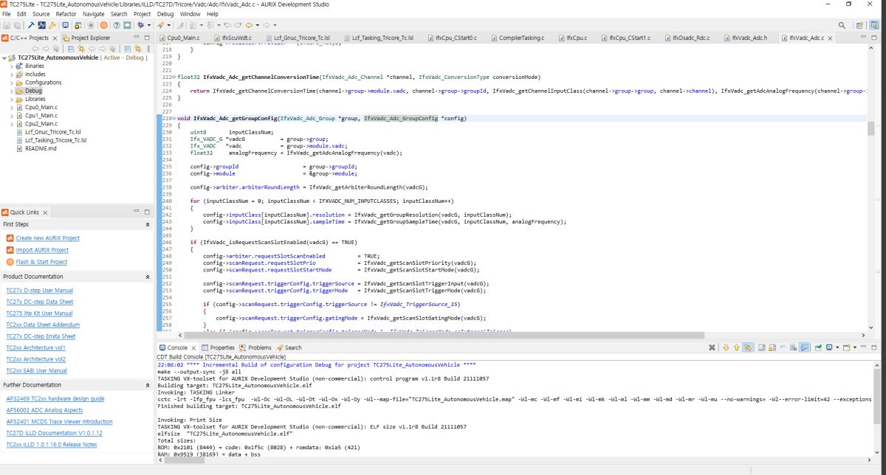
Task: Click the Open Console icon
Action: pyautogui.click(x=846, y=347)
